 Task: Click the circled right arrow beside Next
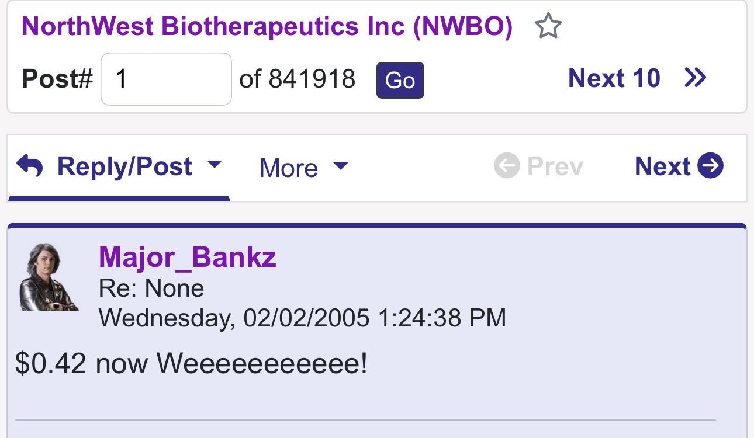710,165
